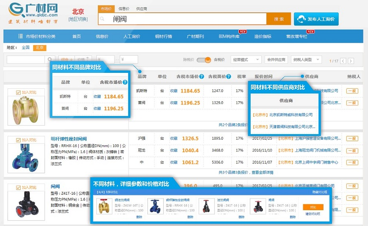Screen dimensions: 368x226
Task: Click the minimum price ¥ input
Action: pyautogui.click(x=105, y=59)
